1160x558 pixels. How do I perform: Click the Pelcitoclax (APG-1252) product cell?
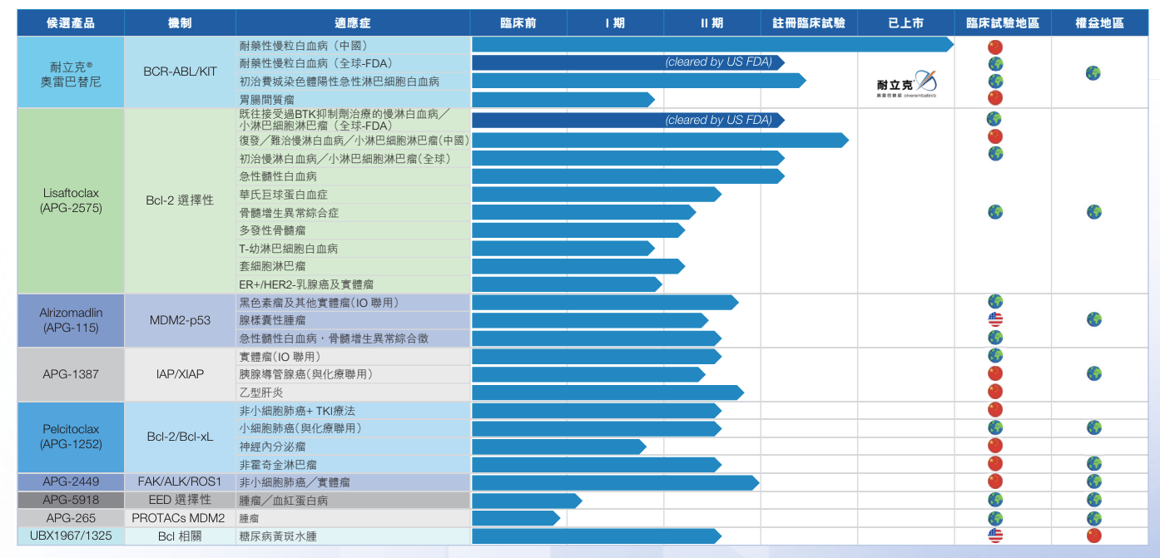pos(71,437)
